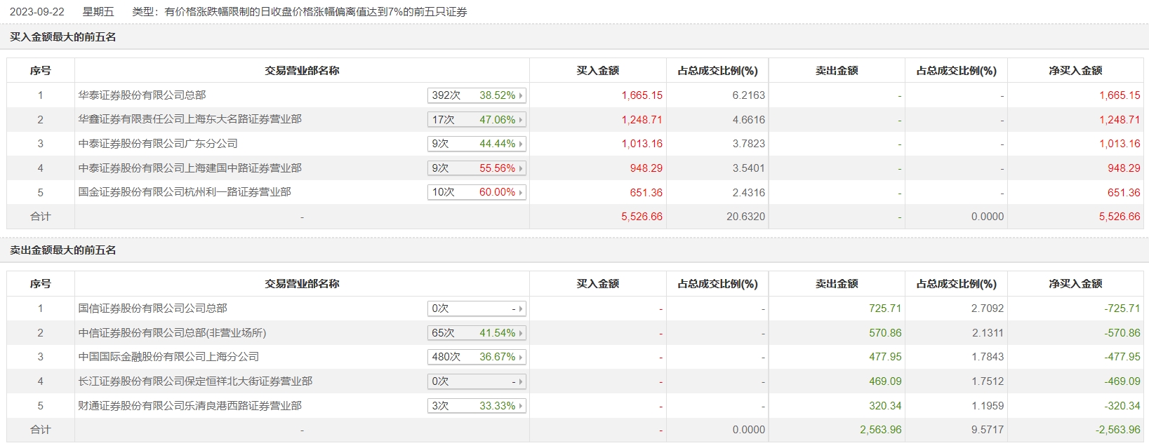This screenshot has width=1149, height=448.
Task: Open 国信证券股份有限公司公司总部 link
Action: pos(152,308)
